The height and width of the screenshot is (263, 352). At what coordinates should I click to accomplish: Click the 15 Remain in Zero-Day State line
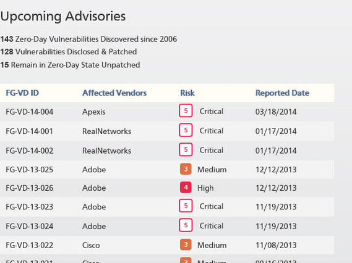click(70, 65)
